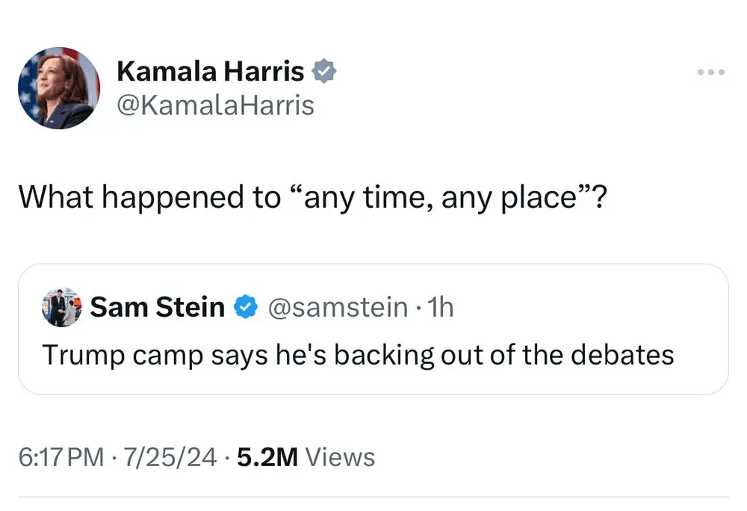Screen dimensions: 747x511
Task: Click the Views label
Action: [x=341, y=456]
